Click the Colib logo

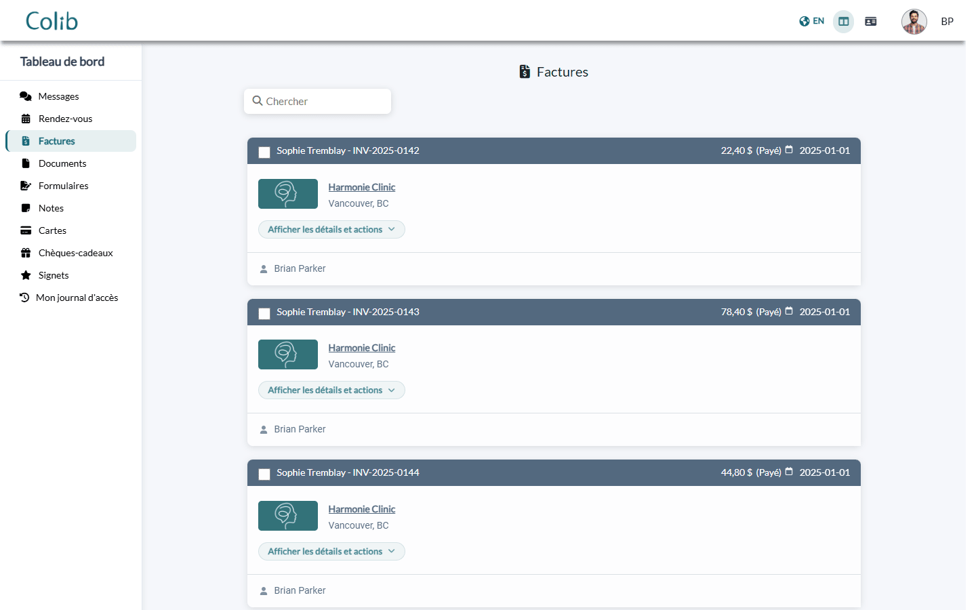coord(52,21)
